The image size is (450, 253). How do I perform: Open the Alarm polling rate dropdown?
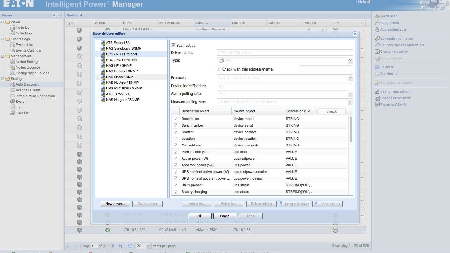[350, 94]
